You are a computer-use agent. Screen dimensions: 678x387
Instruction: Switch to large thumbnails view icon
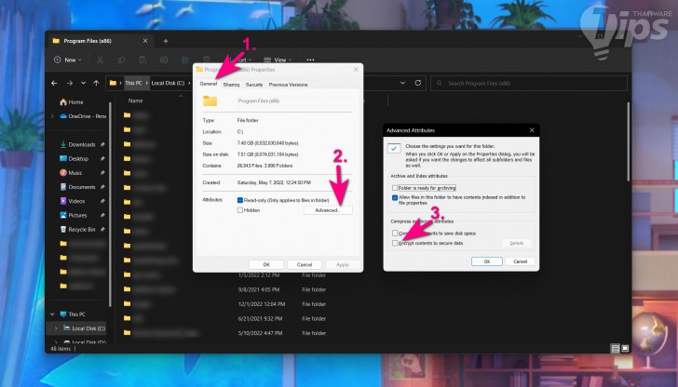(625, 349)
